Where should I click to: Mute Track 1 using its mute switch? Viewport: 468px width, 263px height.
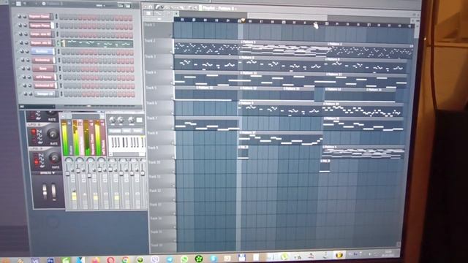tap(171, 36)
